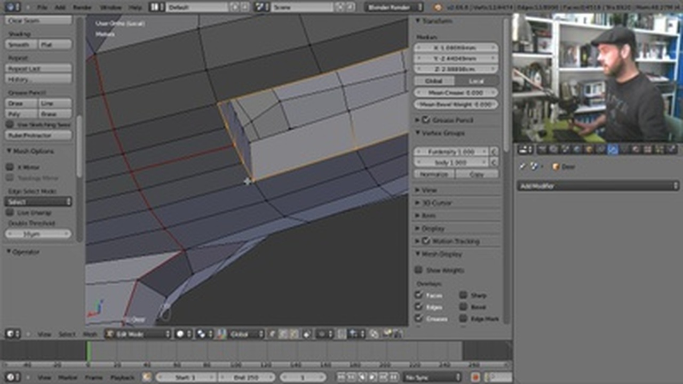Open the File menu
The width and height of the screenshot is (683, 384).
pyautogui.click(x=42, y=7)
